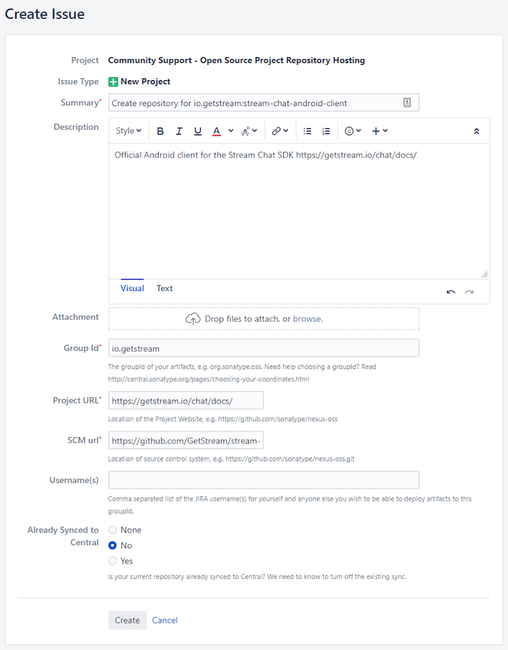Collapse the editor toolbar with the chevron icon
Image resolution: width=508 pixels, height=650 pixels.
click(476, 131)
